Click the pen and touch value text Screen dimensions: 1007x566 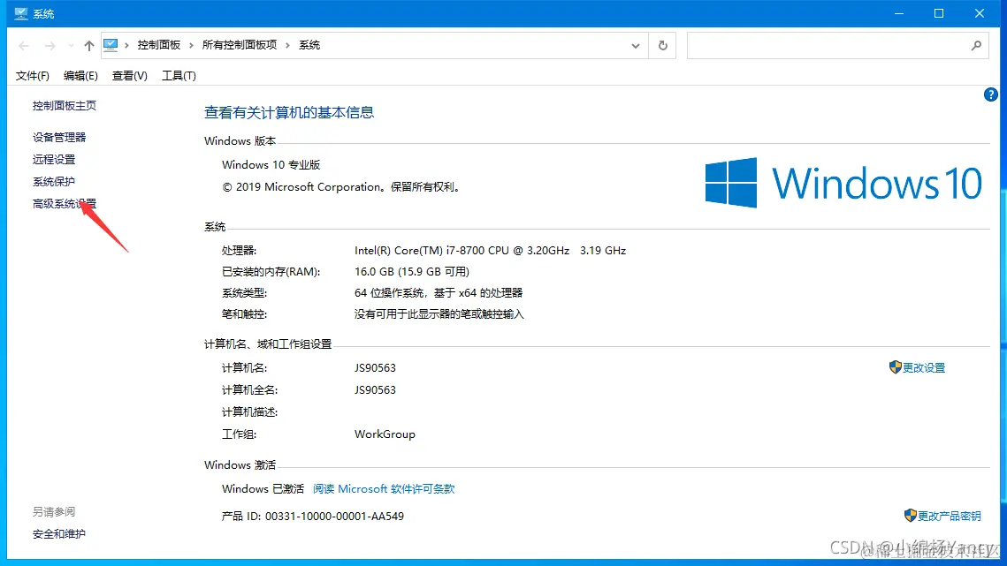click(439, 314)
